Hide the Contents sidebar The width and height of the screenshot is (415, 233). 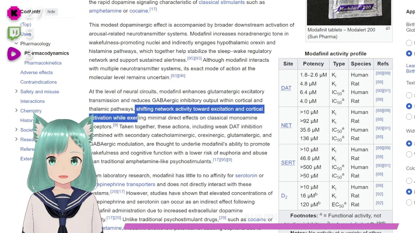(x=51, y=12)
